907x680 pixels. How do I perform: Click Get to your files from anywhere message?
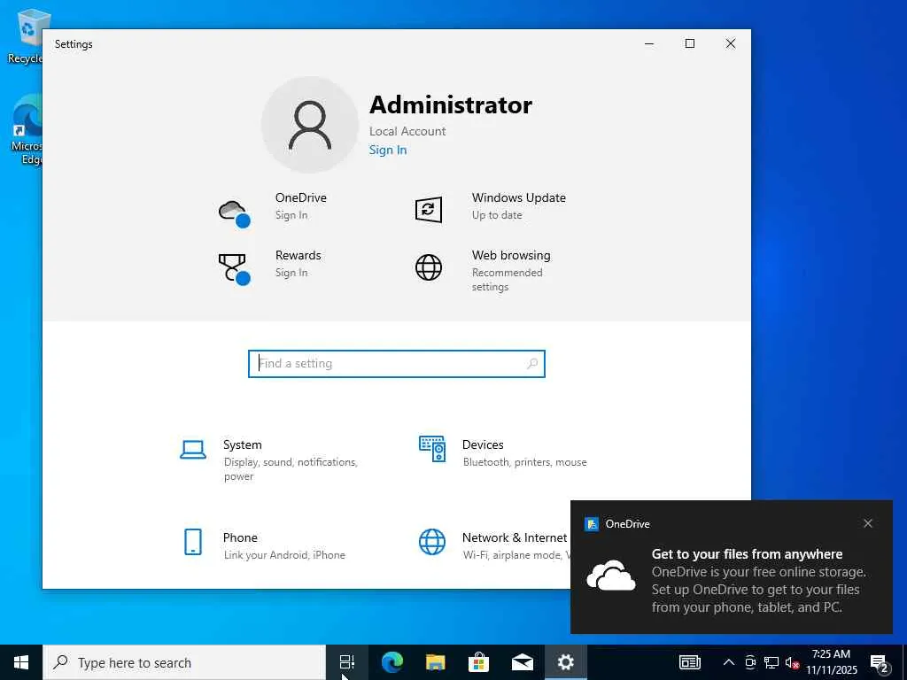[x=747, y=554]
